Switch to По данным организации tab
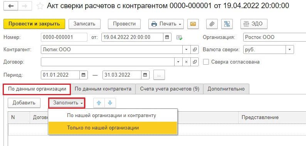The image size is (306, 146). pos(37,89)
